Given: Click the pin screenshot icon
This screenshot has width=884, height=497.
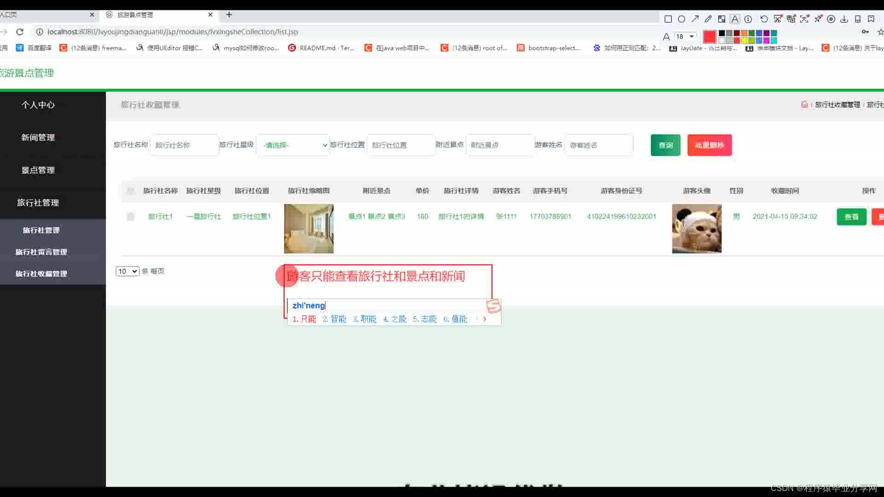Looking at the screenshot, I should 818,19.
